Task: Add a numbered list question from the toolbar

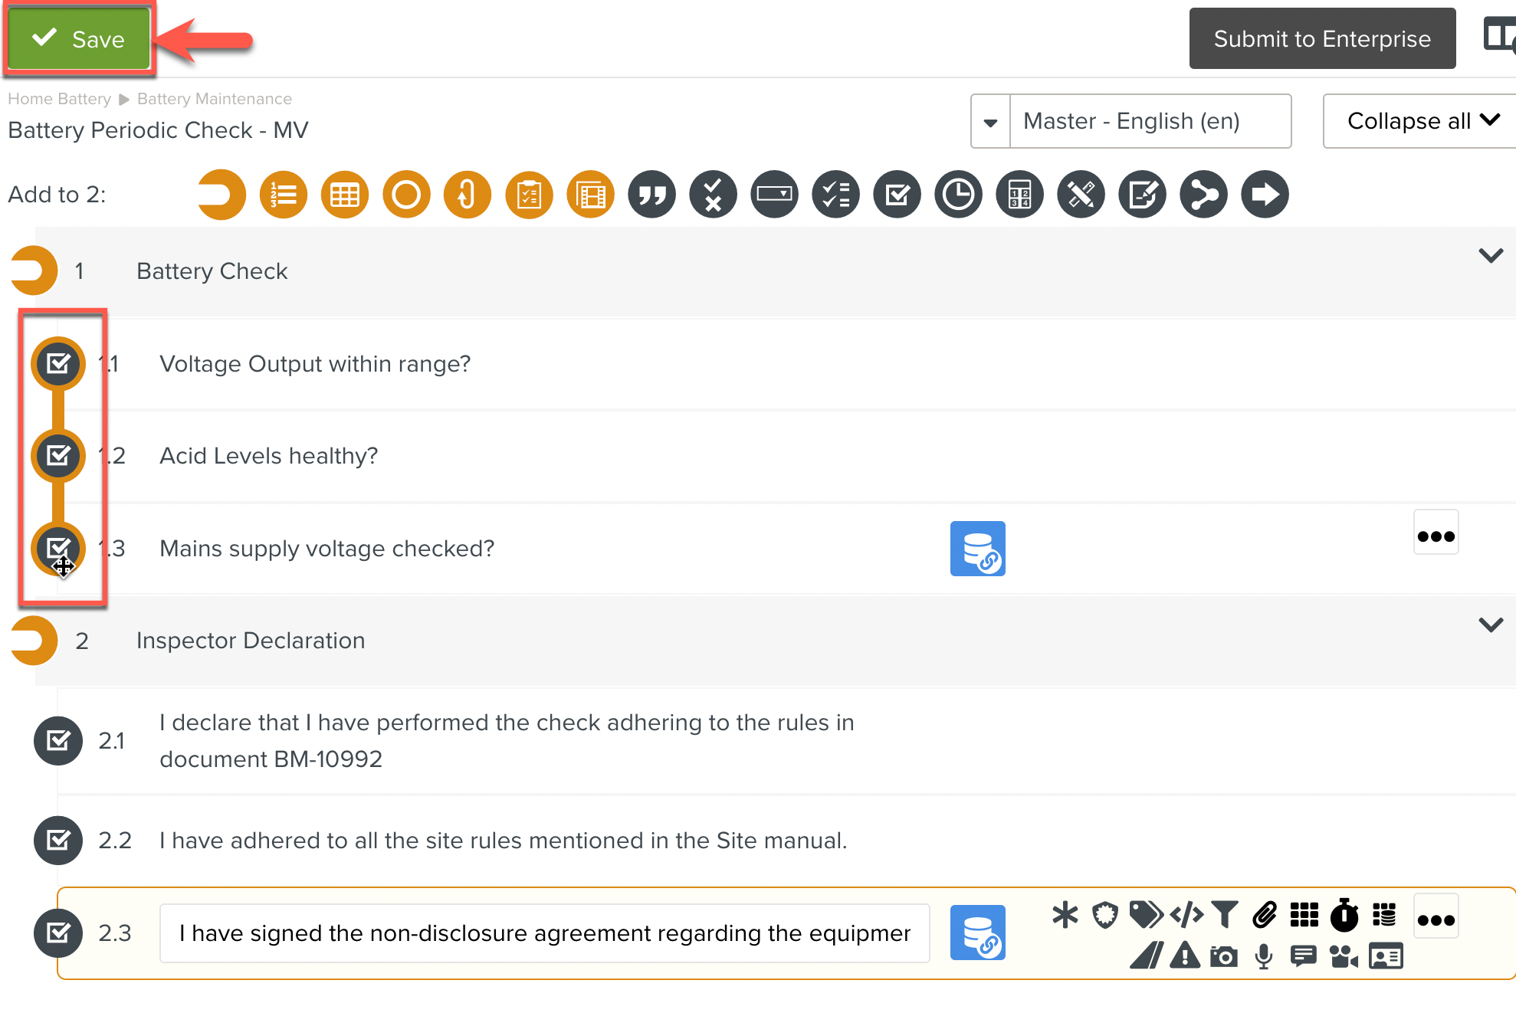Action: click(x=283, y=194)
